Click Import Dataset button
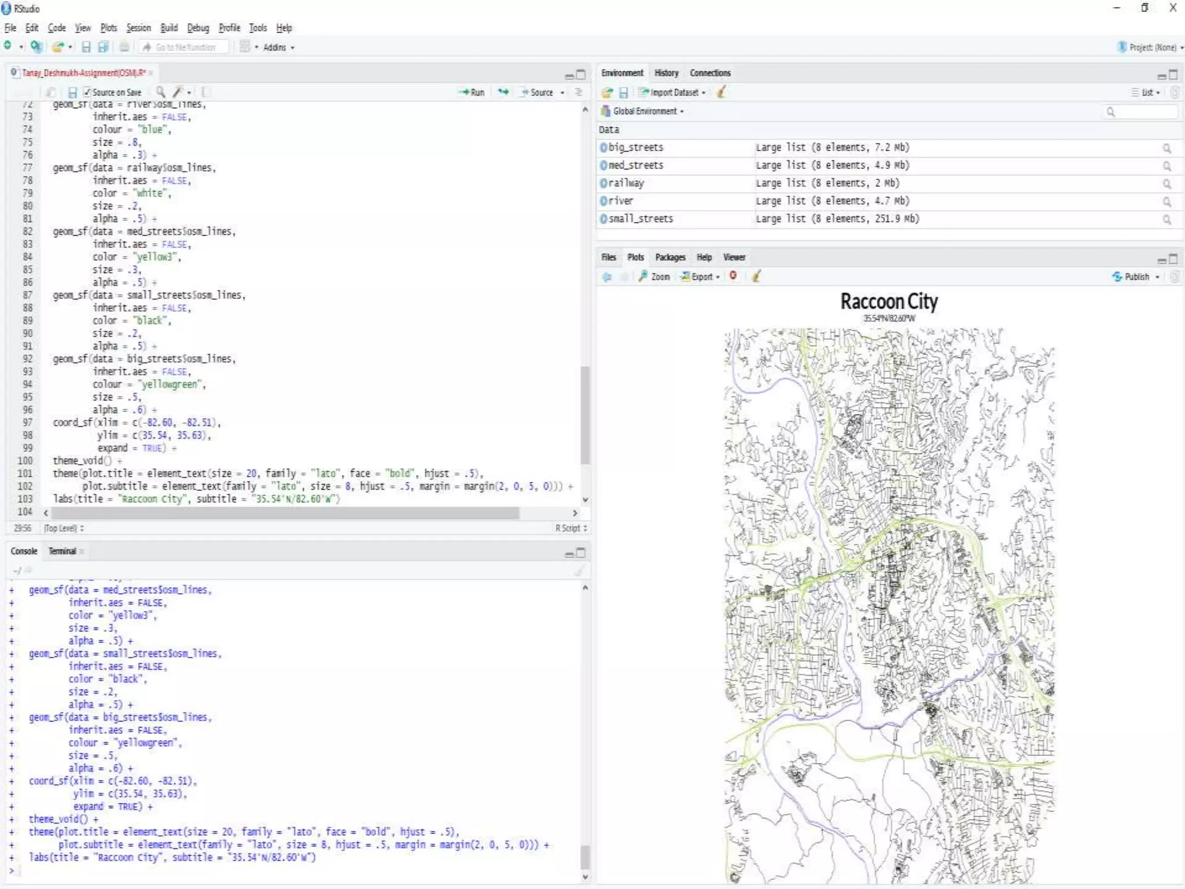This screenshot has width=1185, height=889. point(671,92)
